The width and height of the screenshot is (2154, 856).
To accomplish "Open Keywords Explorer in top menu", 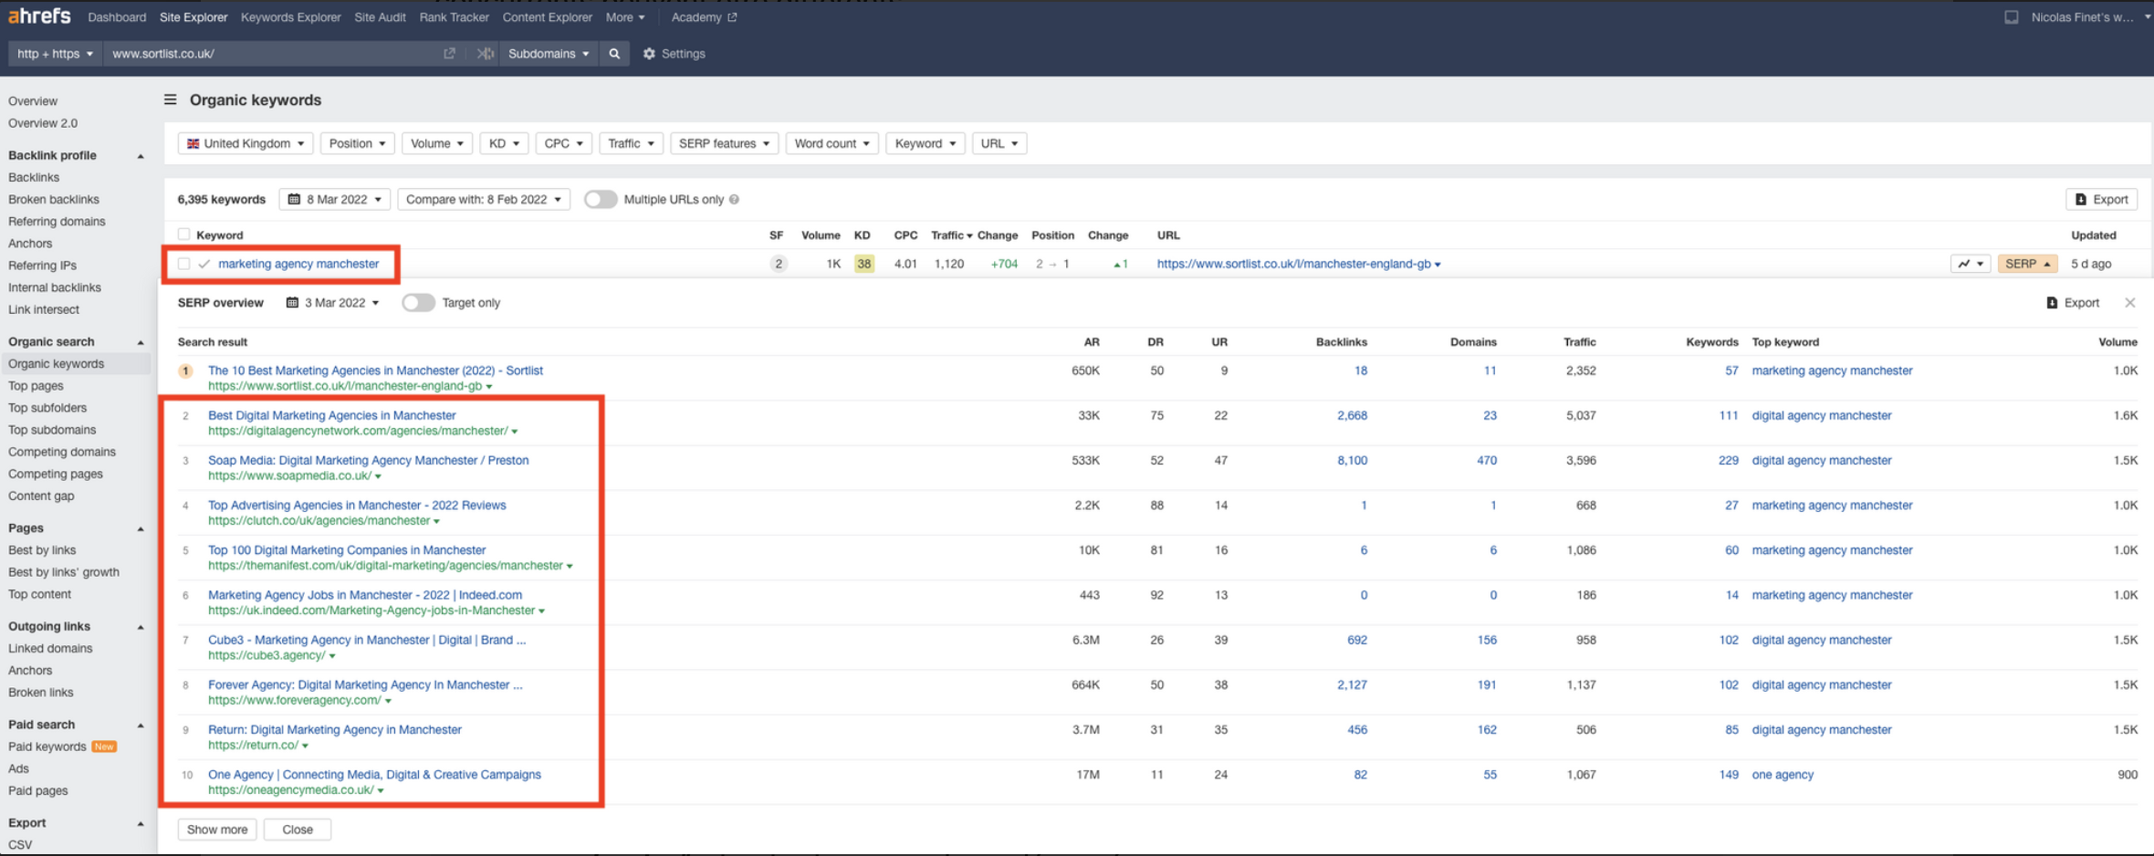I will tap(290, 17).
